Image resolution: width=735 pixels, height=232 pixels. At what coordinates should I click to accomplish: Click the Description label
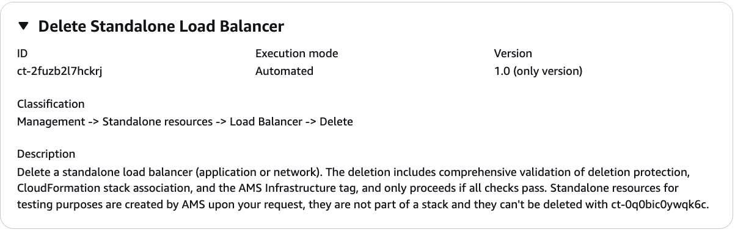[x=46, y=154]
